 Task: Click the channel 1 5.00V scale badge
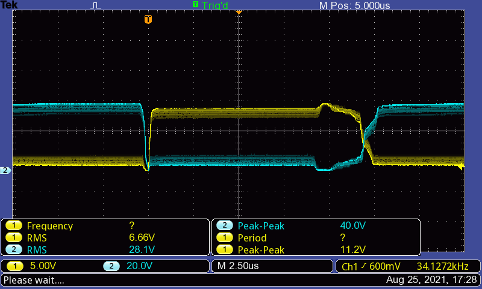(14, 266)
